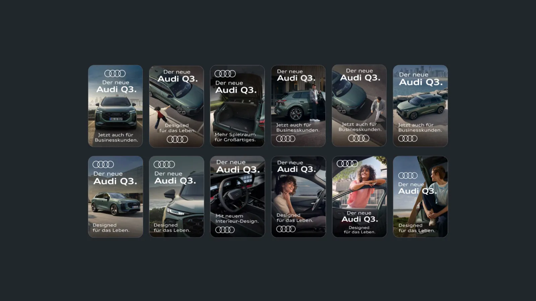Open the front-view Audi Q3 ad card
536x301 pixels.
(x=115, y=106)
